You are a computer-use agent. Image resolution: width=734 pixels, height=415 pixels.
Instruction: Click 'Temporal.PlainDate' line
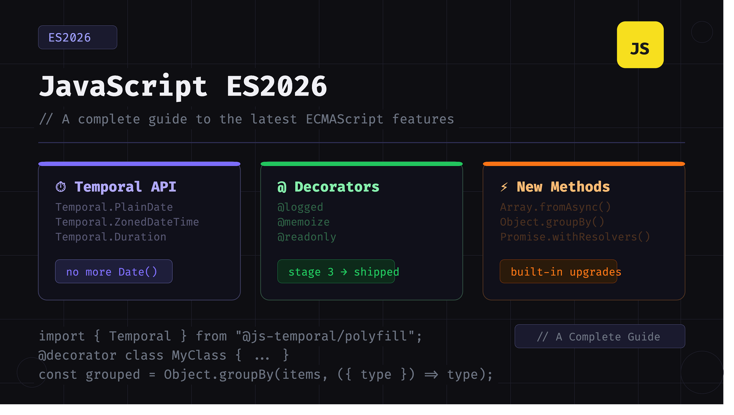point(114,207)
